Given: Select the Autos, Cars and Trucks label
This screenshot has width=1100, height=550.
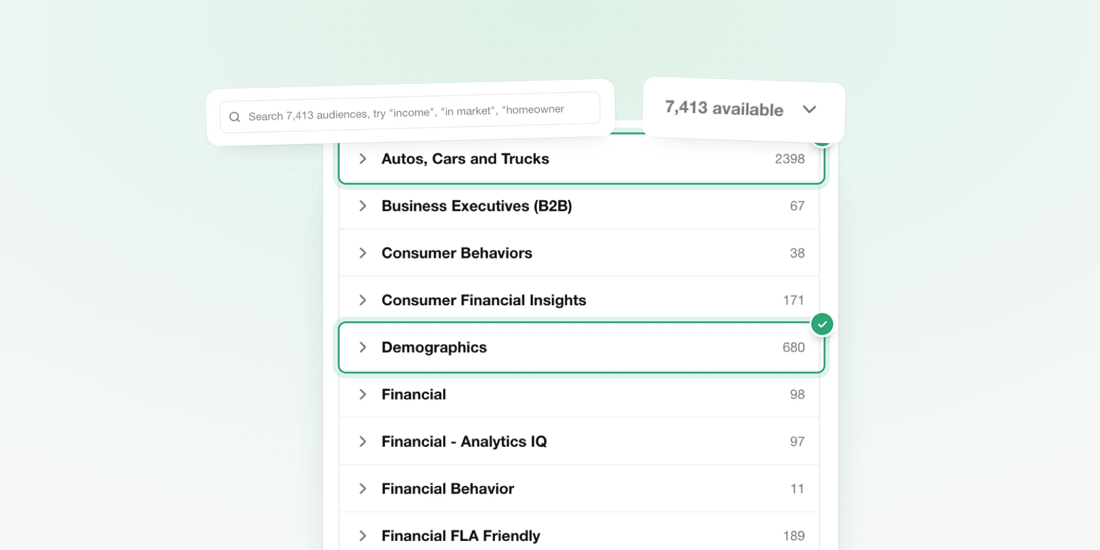Looking at the screenshot, I should [x=465, y=159].
